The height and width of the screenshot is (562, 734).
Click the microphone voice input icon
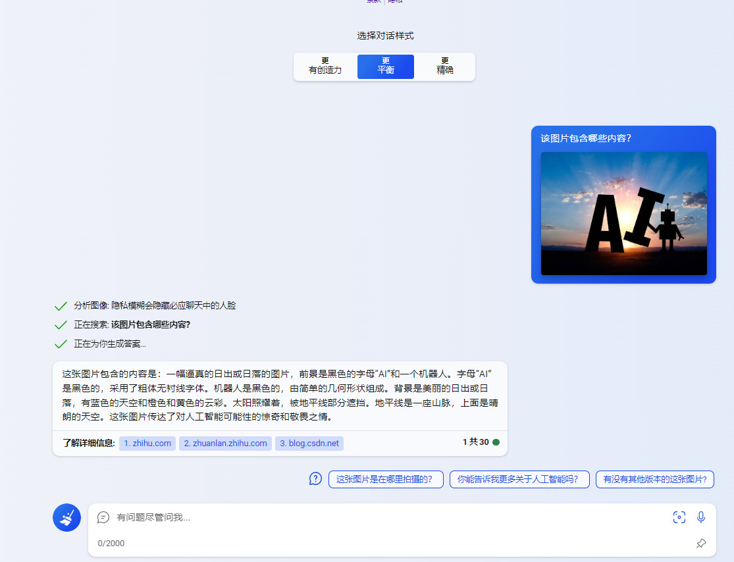point(701,517)
